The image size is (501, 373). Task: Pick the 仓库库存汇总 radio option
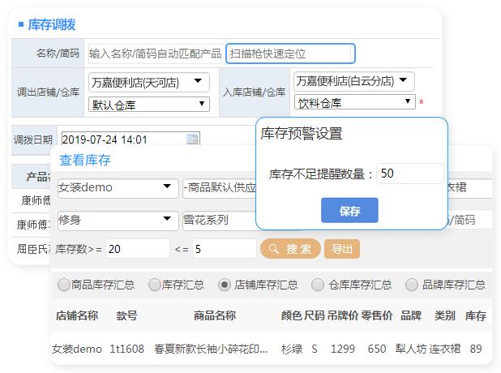(318, 285)
